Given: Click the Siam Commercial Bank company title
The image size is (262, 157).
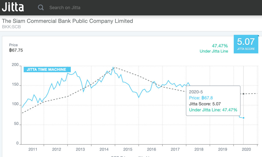Looking at the screenshot, I should click(68, 21).
